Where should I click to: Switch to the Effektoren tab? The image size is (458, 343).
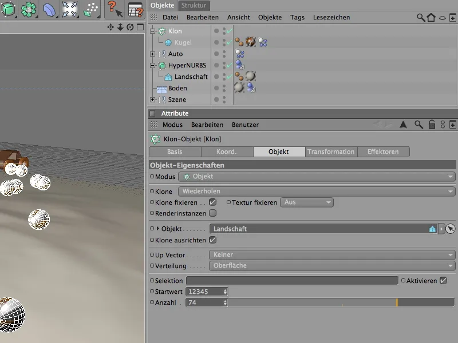[383, 151]
